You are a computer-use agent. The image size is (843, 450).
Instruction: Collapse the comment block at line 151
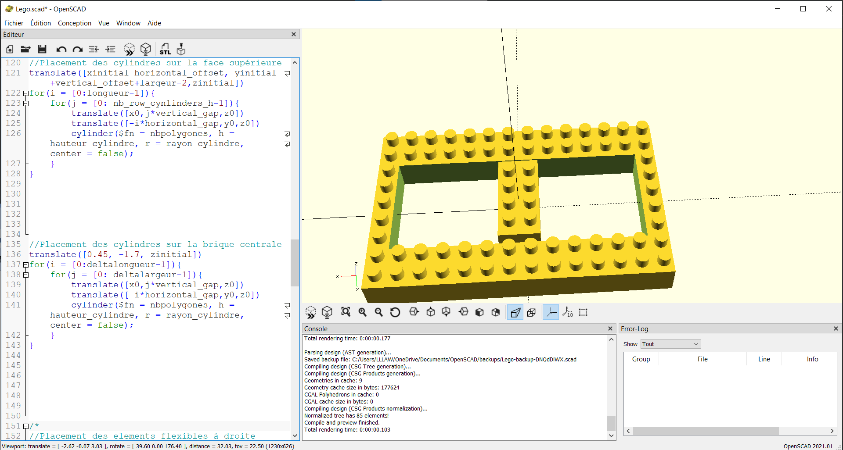pyautogui.click(x=26, y=426)
